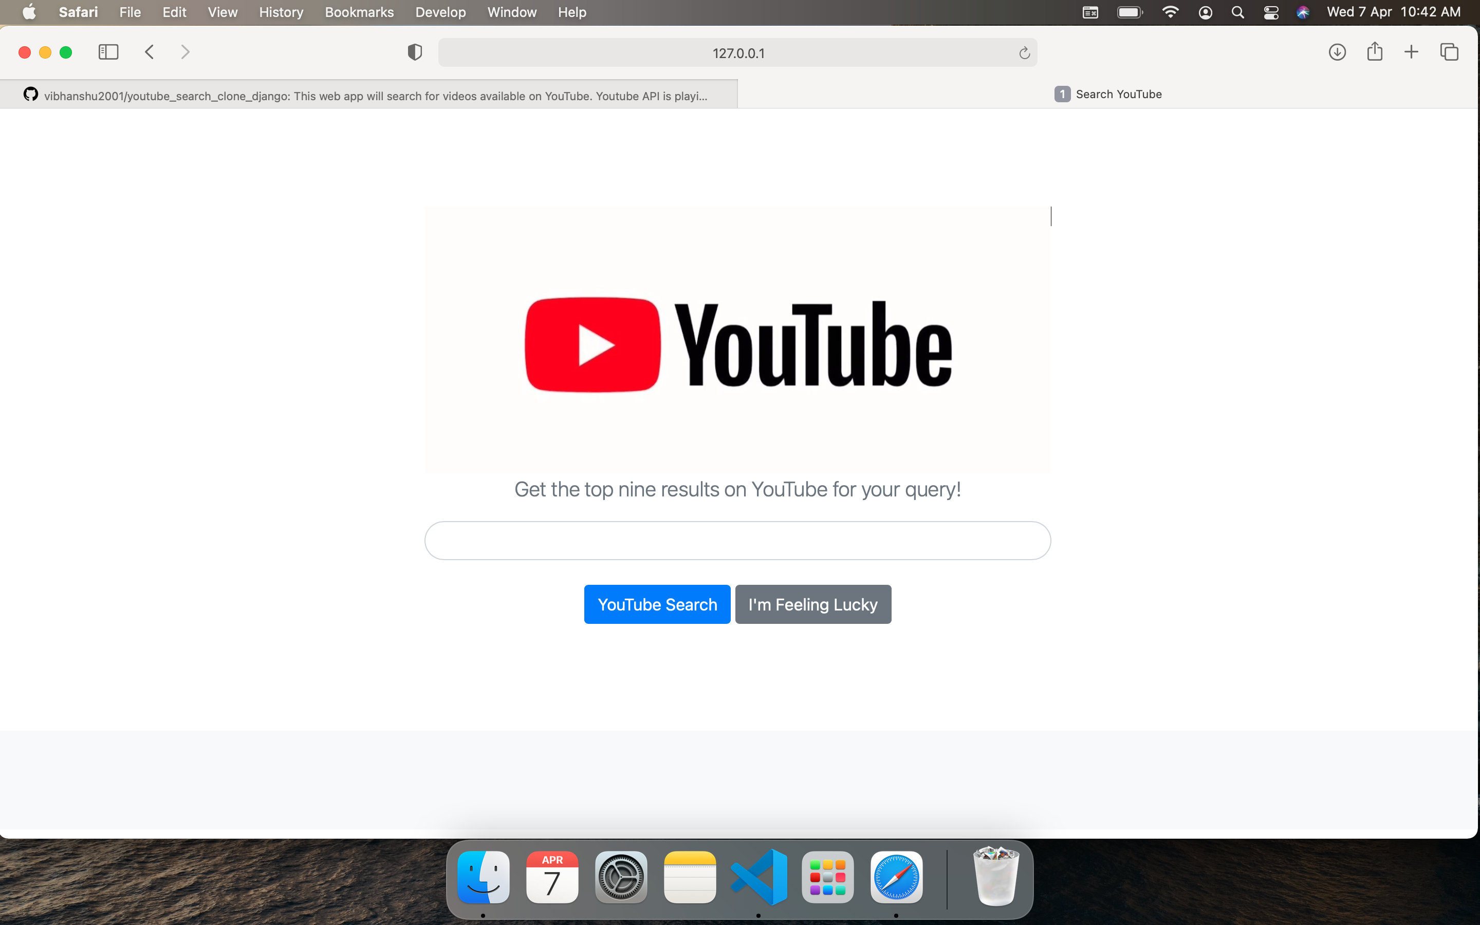Screen dimensions: 1480x925
Task: Click the privacy shield icon in address bar
Action: 415,52
